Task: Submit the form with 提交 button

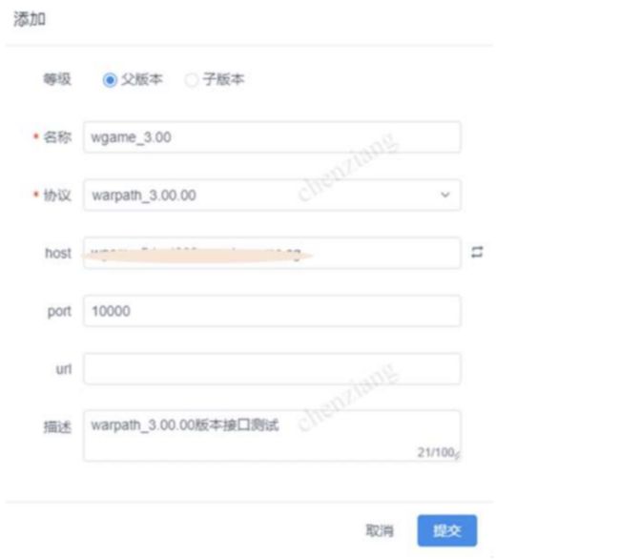Action: 447,530
